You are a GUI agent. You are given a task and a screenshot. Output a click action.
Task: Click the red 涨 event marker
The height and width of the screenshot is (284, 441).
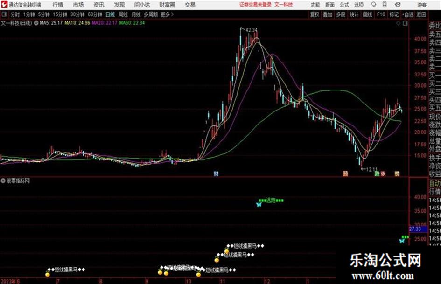click(x=383, y=174)
